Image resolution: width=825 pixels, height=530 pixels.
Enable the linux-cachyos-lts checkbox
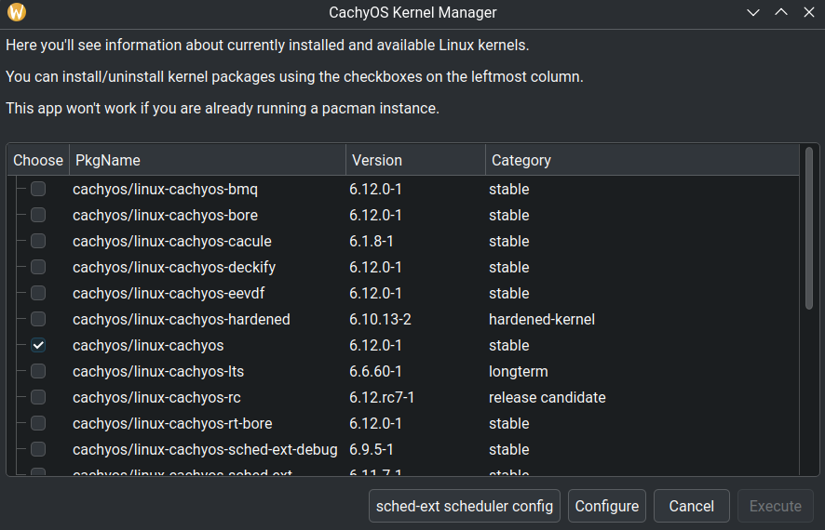click(x=38, y=371)
